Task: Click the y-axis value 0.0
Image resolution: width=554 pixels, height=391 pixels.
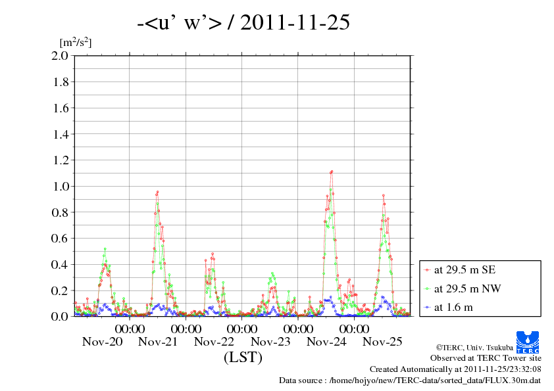Action: coord(60,317)
